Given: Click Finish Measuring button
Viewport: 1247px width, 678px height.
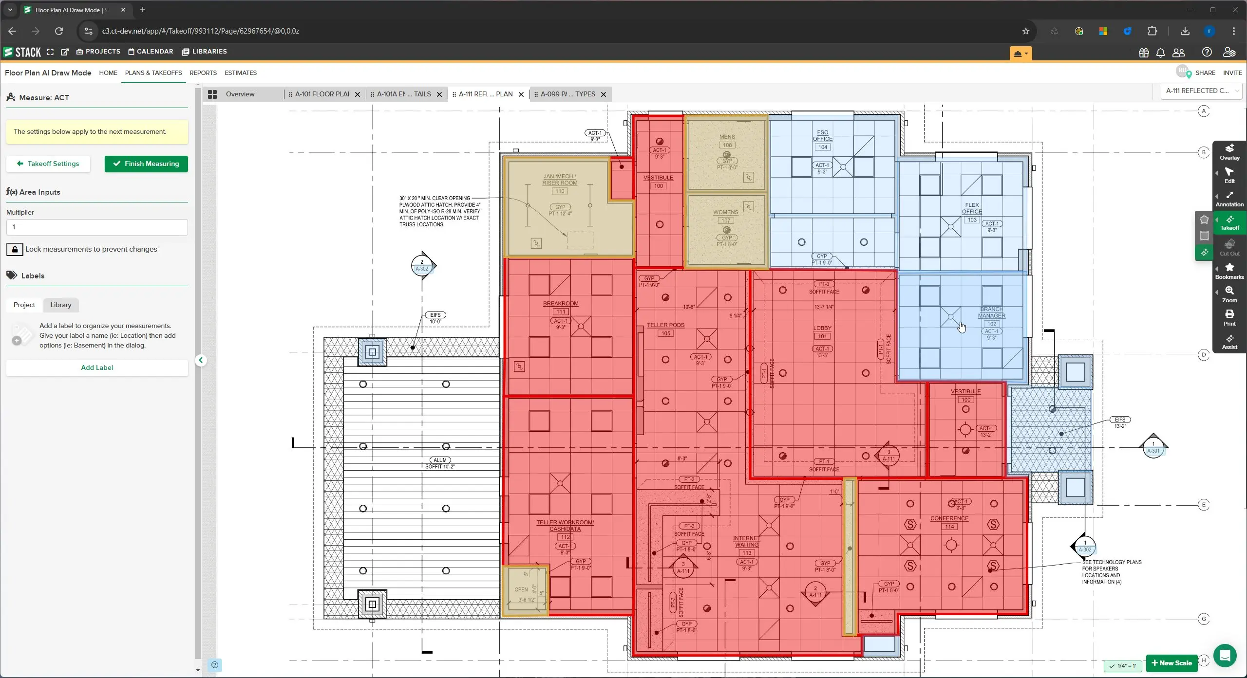Looking at the screenshot, I should coord(146,164).
